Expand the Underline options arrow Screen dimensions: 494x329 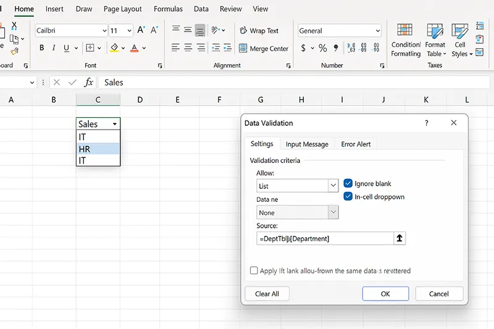tap(76, 48)
